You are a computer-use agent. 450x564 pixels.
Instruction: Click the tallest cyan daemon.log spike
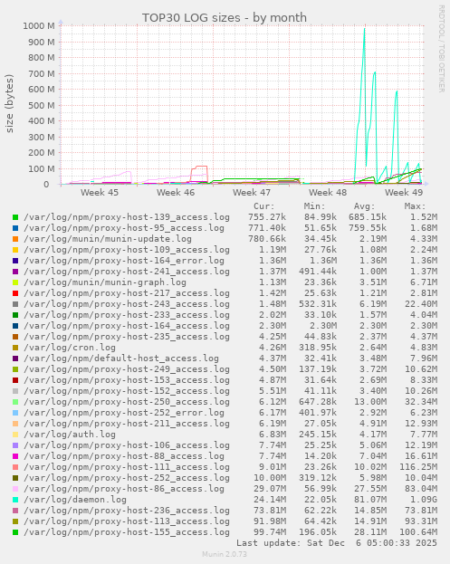364,30
